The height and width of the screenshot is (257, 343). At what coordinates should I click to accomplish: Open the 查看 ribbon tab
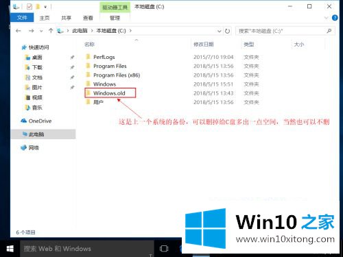tap(88, 18)
